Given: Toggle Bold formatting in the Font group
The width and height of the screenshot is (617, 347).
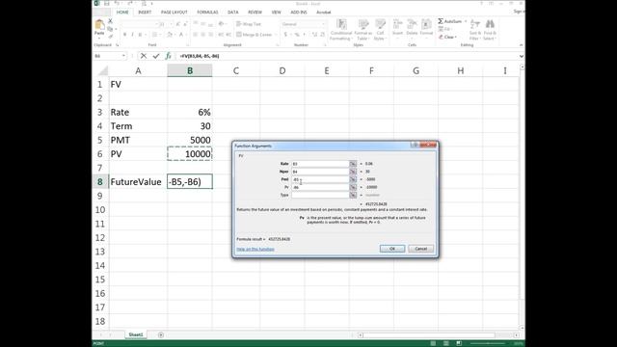Looking at the screenshot, I should pos(124,35).
